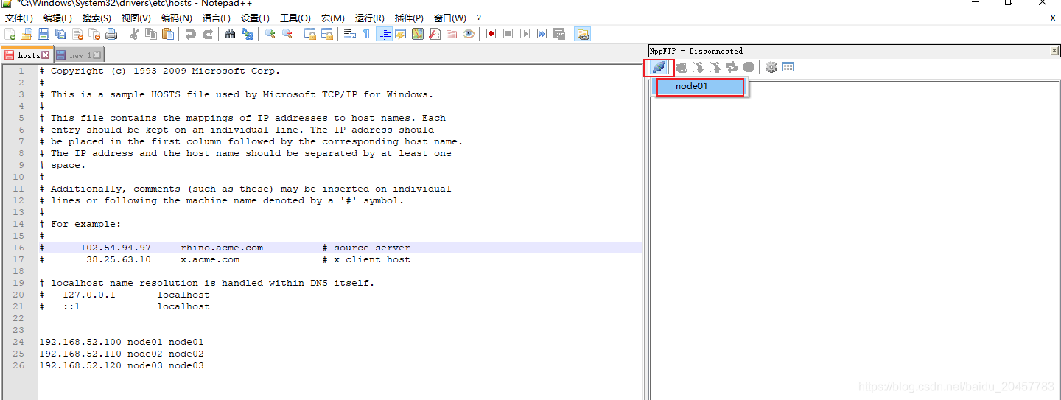
Task: Create a new document from toolbar
Action: [10, 34]
